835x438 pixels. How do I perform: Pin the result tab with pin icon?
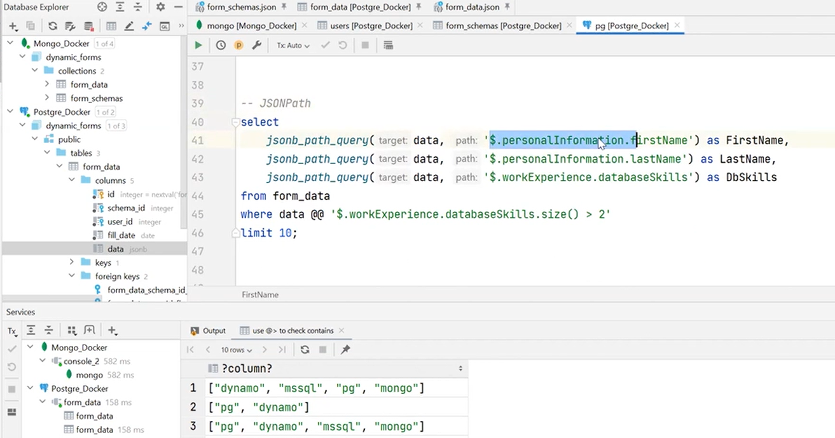(345, 350)
